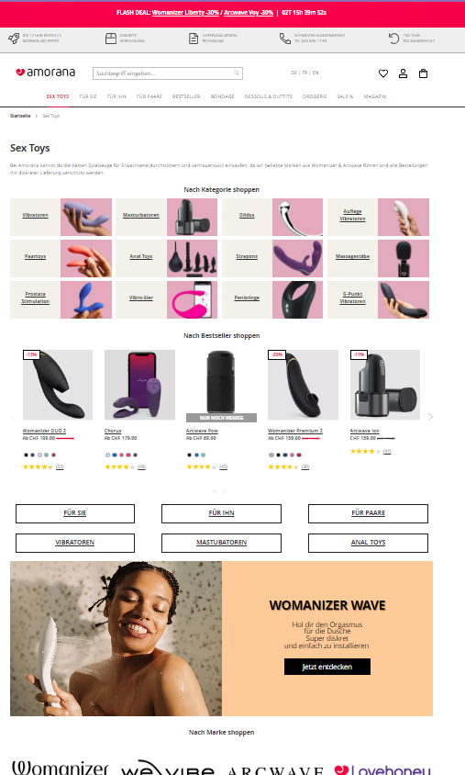Screen dimensions: 465x775
Task: Switch language to FR
Action: click(304, 73)
